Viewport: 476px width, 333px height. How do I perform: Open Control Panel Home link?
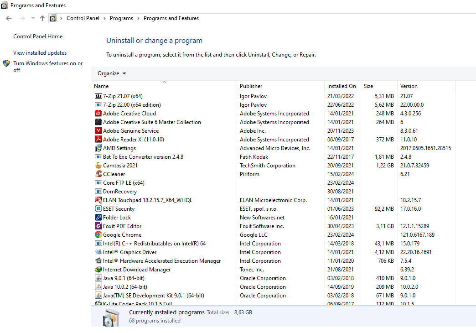(x=38, y=36)
